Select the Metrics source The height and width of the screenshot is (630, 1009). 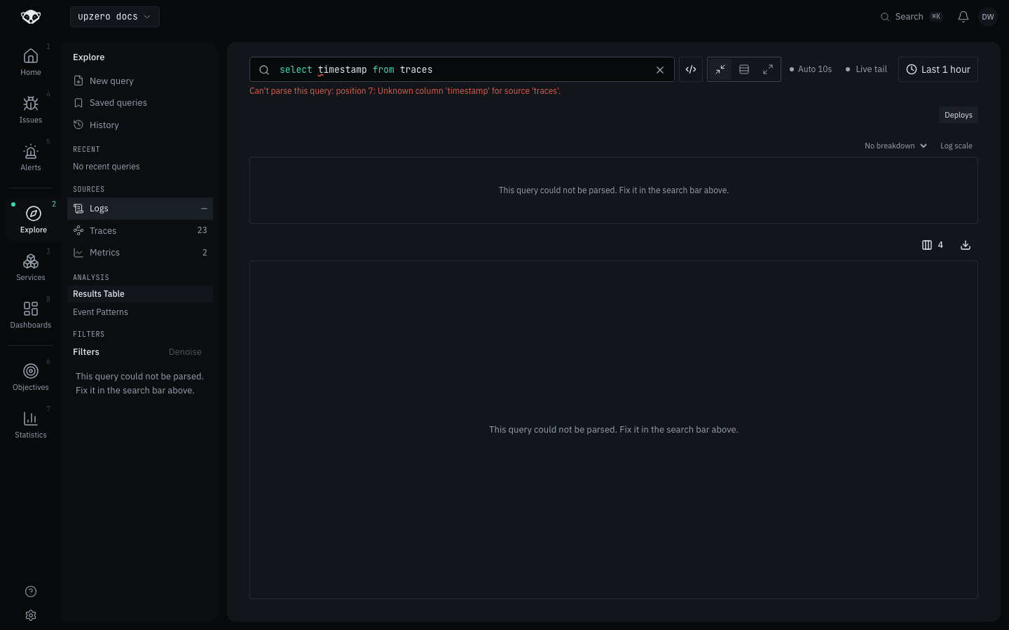140,253
